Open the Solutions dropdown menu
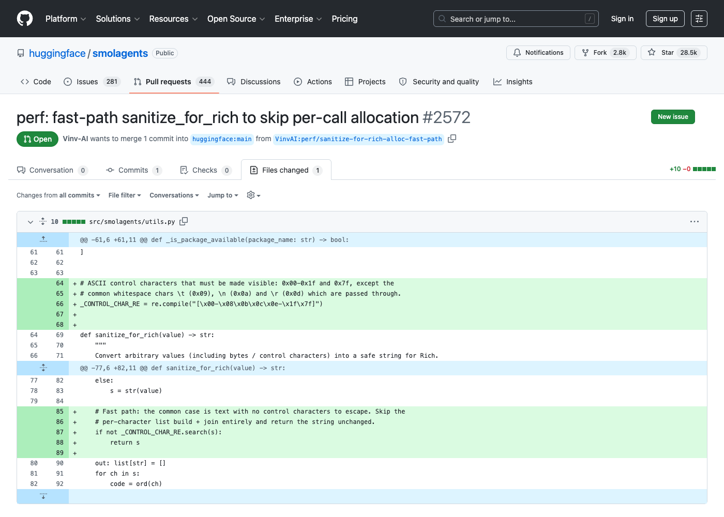This screenshot has height=517, width=724. (x=118, y=19)
